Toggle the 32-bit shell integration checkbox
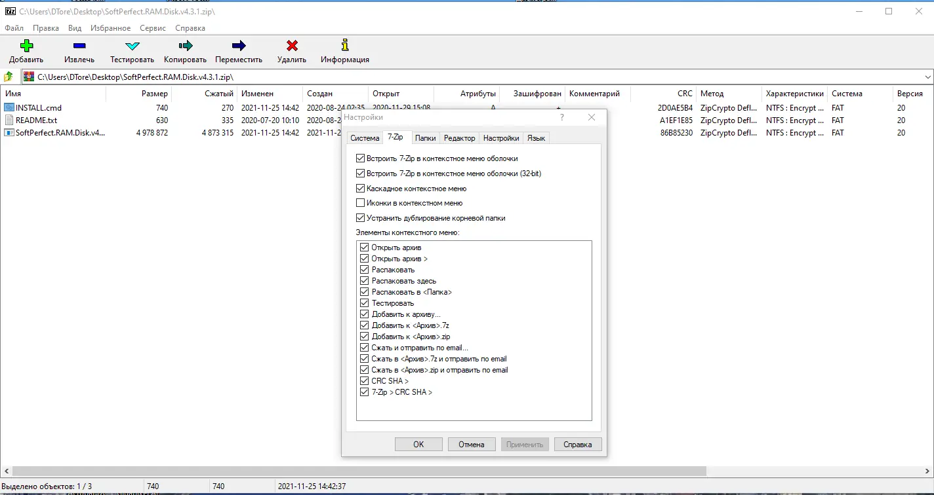 tap(360, 174)
